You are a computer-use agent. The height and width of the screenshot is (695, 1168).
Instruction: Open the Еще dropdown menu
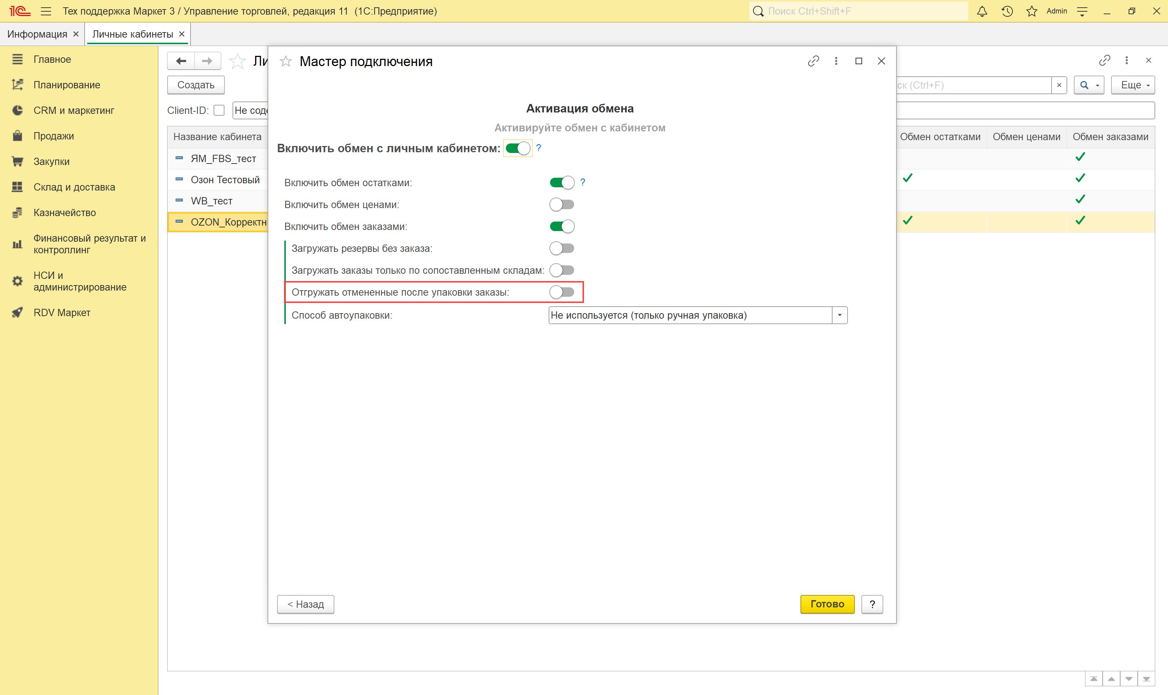tap(1132, 85)
